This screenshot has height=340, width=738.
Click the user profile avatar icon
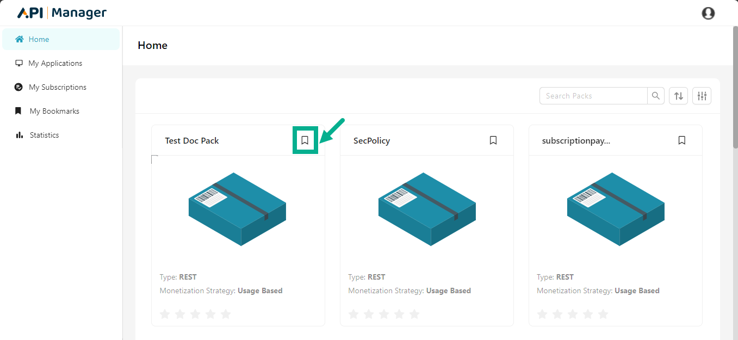point(708,13)
